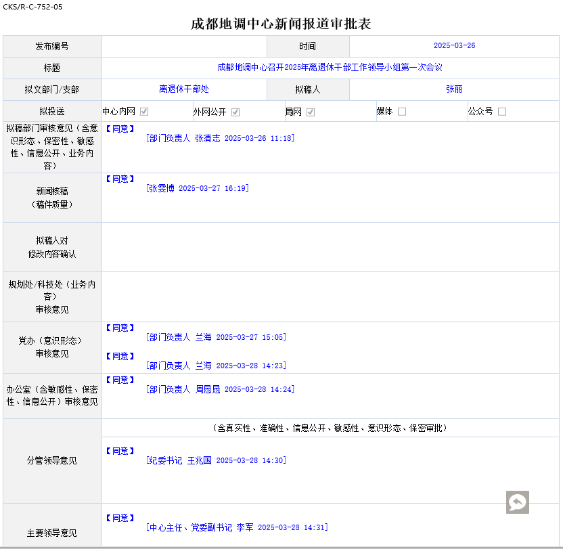Viewport: 563px width, 549px height.
Task: Click the 离退休干部处 department value
Action: [x=184, y=89]
